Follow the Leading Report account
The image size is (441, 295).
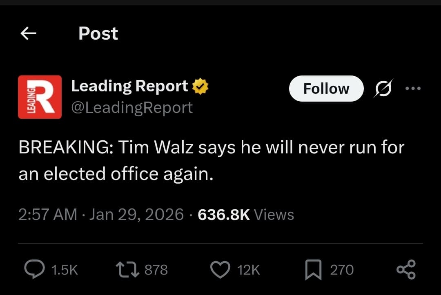326,89
